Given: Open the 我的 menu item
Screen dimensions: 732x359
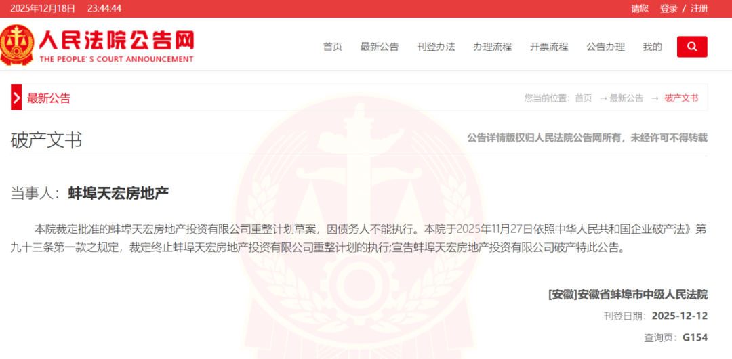Looking at the screenshot, I should [x=652, y=47].
